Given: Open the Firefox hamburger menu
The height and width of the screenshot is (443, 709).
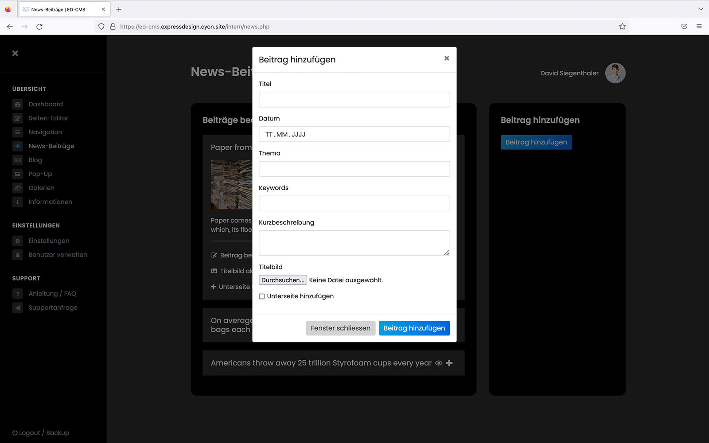Looking at the screenshot, I should 699,27.
